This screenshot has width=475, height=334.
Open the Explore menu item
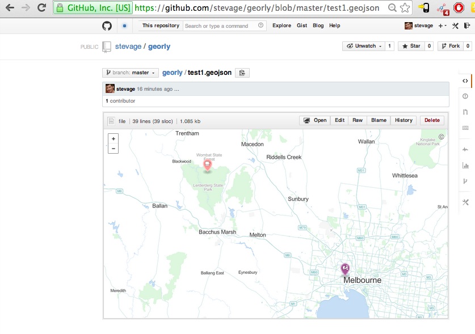pyautogui.click(x=281, y=26)
